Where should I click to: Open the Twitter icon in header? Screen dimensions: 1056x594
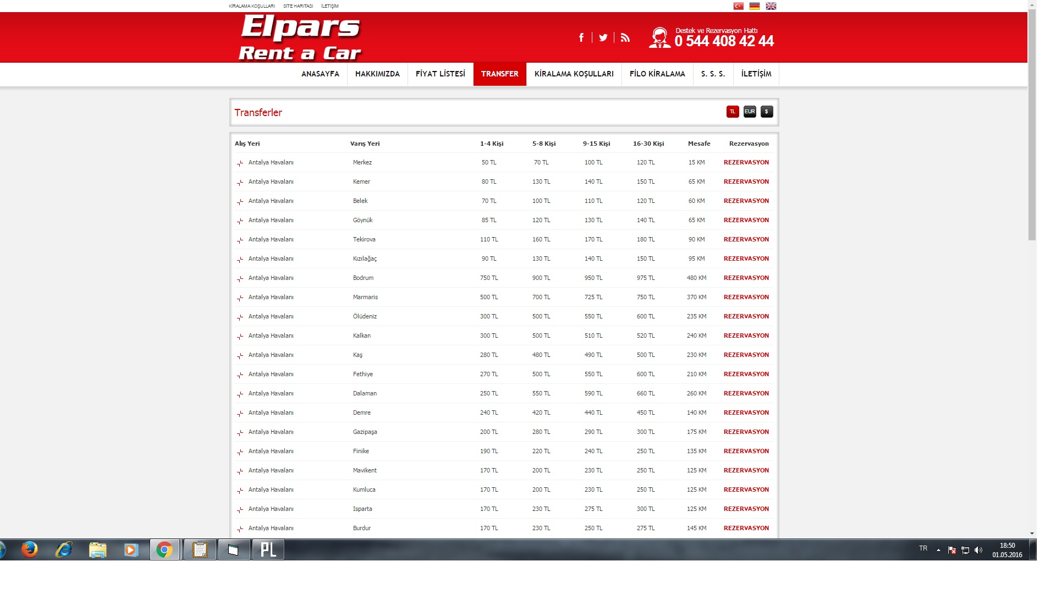[x=603, y=37]
